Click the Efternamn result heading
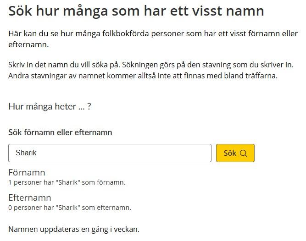The width and height of the screenshot is (306, 241). [x=30, y=197]
